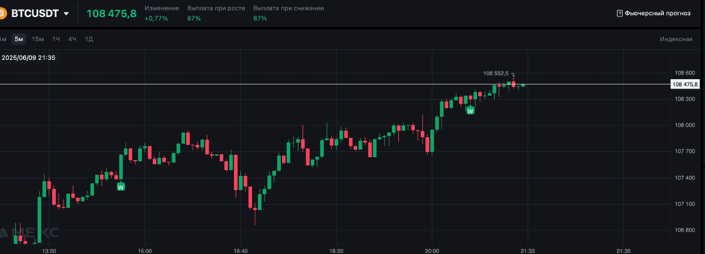Open the BTCUSDT pair dropdown arrow
This screenshot has height=254, width=705.
pos(66,14)
